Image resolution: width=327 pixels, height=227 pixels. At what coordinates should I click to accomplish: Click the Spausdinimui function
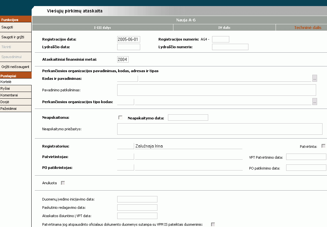pos(16,57)
